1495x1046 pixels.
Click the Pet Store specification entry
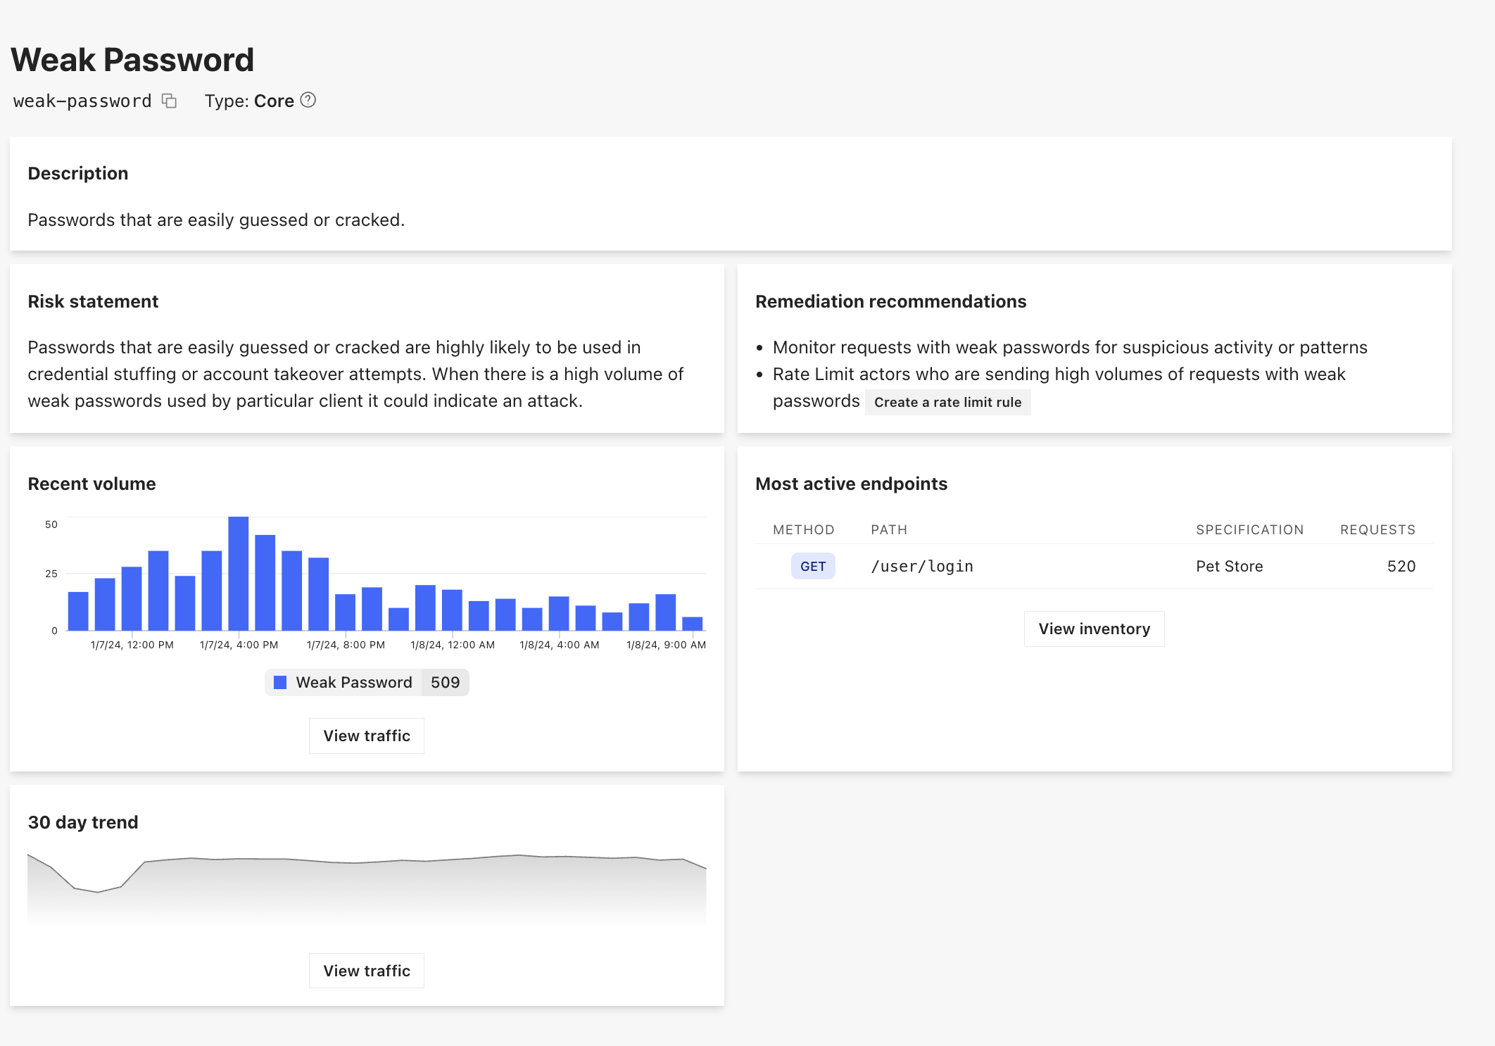(x=1229, y=566)
